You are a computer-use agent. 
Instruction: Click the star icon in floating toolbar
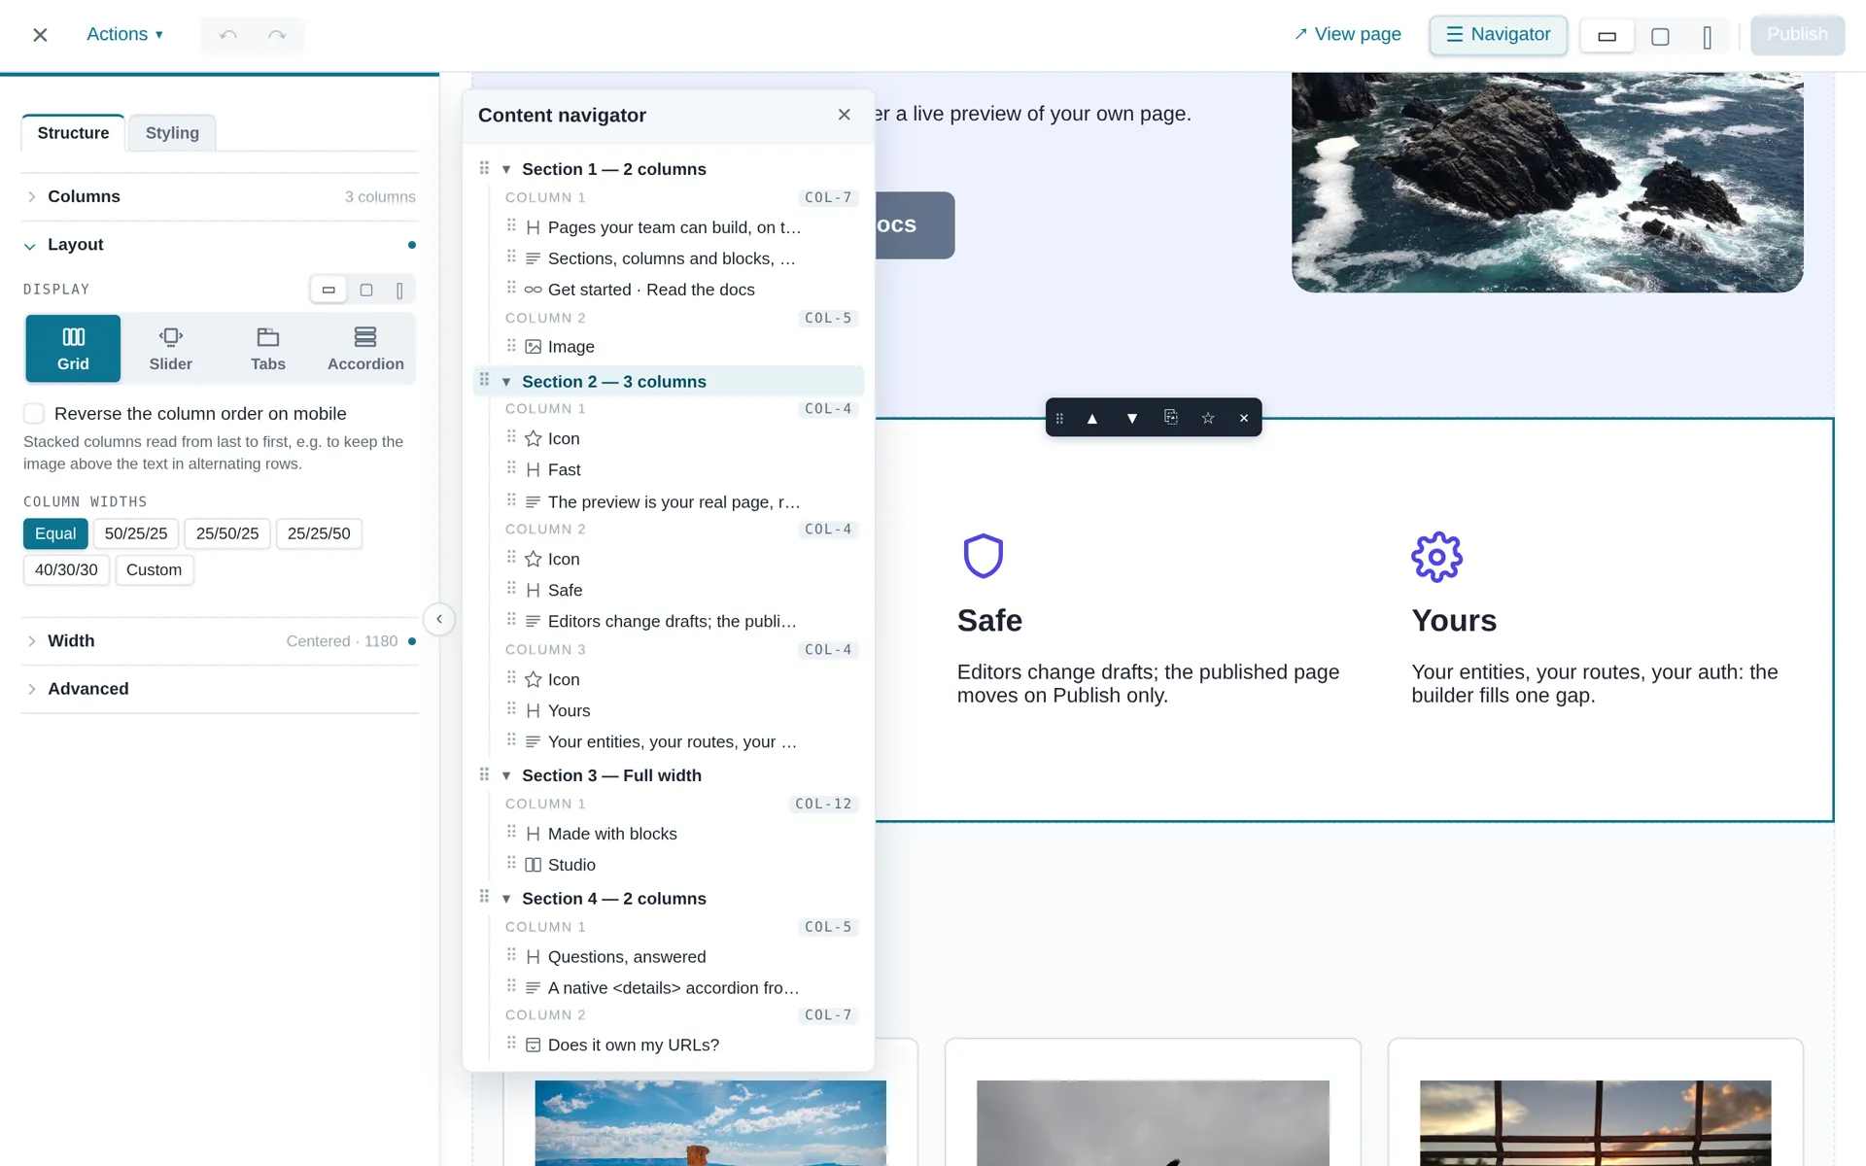click(x=1208, y=418)
